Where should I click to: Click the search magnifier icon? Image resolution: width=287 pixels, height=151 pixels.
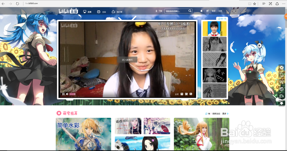coord(190,11)
